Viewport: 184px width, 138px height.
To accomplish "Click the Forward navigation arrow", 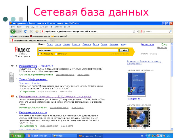I will pyautogui.click(x=18, y=31).
